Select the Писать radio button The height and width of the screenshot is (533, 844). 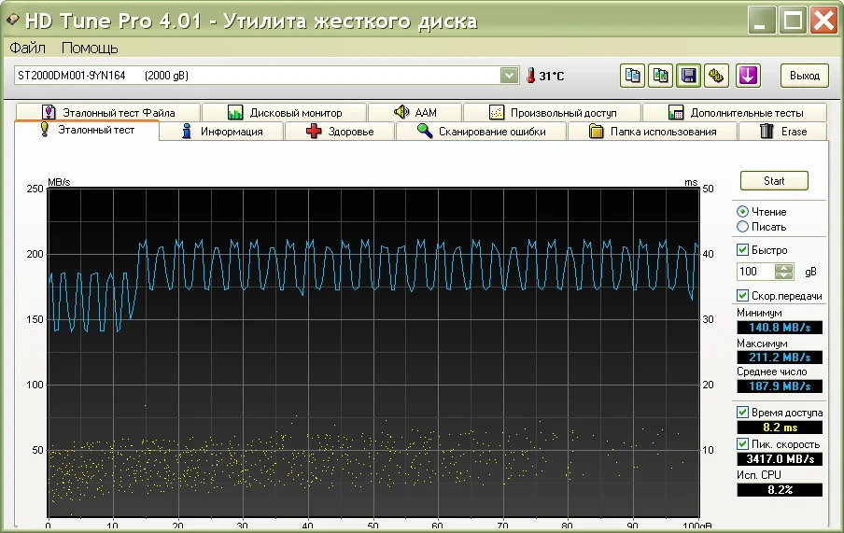point(743,227)
